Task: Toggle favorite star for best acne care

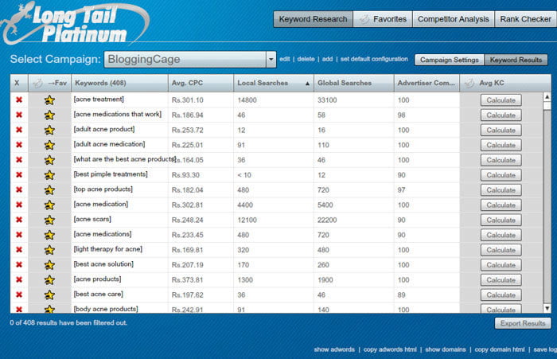Action: (x=49, y=295)
